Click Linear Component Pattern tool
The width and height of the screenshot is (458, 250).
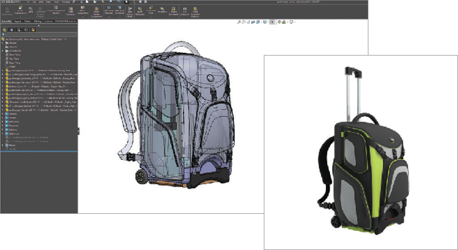click(x=56, y=10)
